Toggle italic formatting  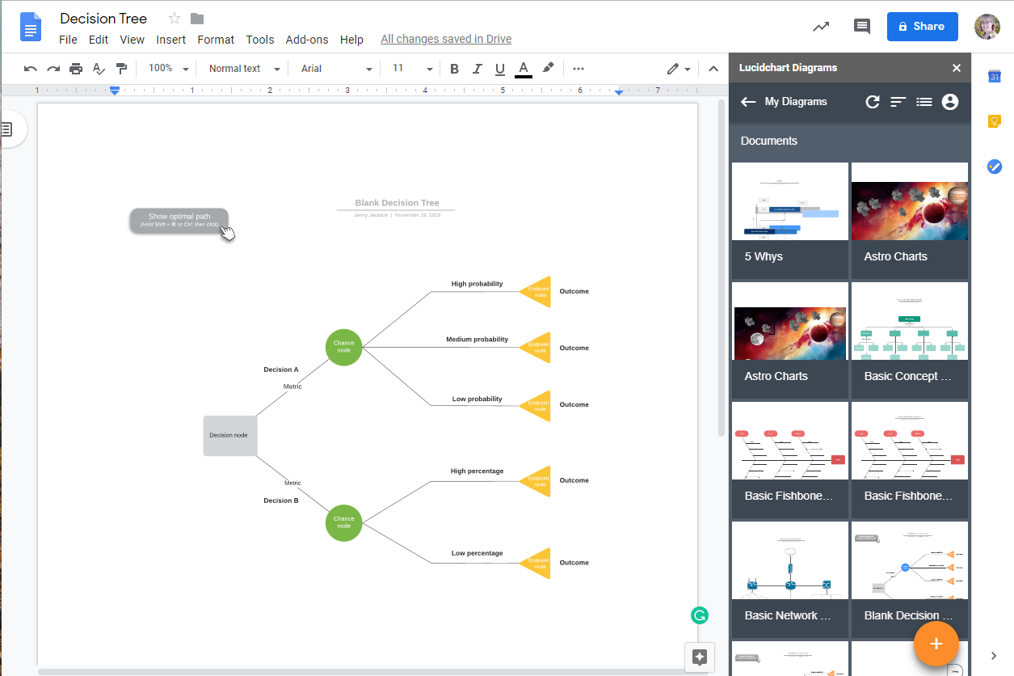click(x=477, y=69)
